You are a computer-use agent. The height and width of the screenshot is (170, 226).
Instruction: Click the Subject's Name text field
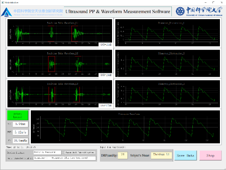[161, 156]
